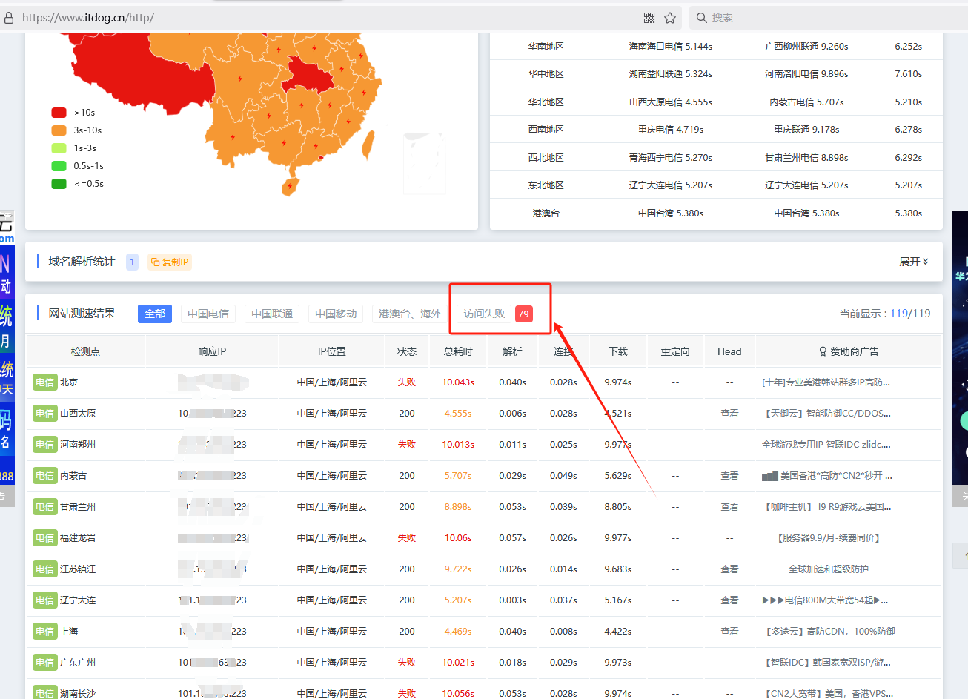Select the 中国电信 filter tab
The image size is (968, 699).
point(208,314)
